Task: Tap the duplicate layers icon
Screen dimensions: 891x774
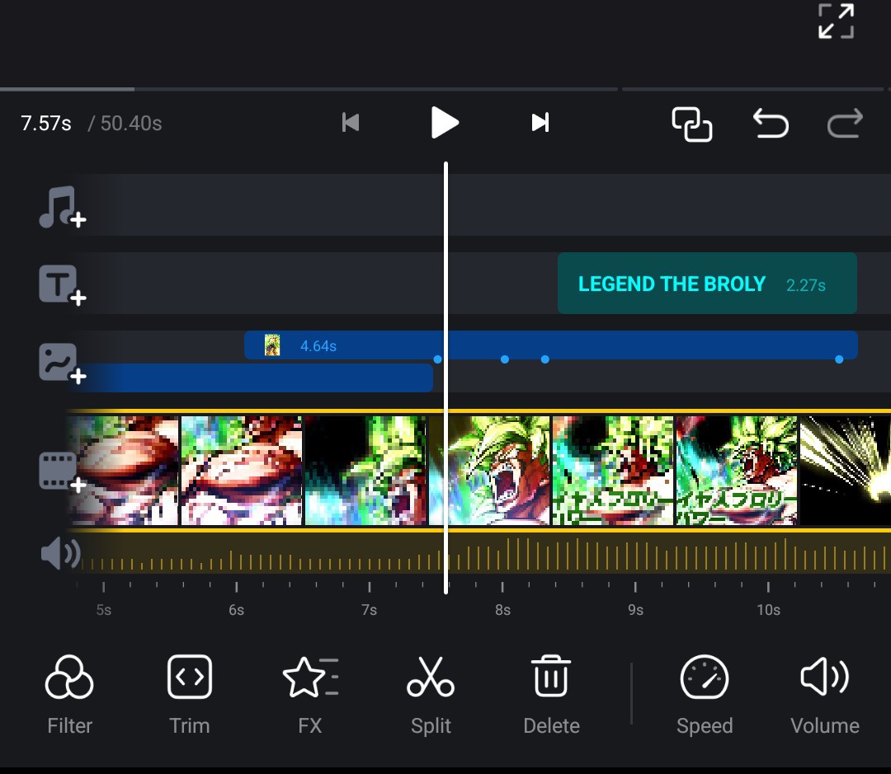Action: click(x=691, y=124)
